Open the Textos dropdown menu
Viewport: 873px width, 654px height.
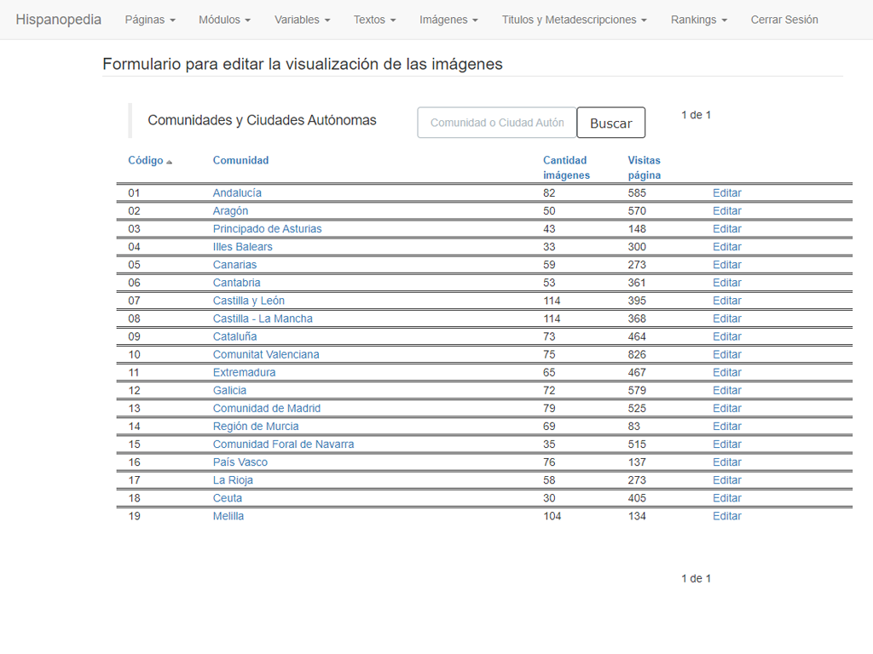tap(374, 20)
